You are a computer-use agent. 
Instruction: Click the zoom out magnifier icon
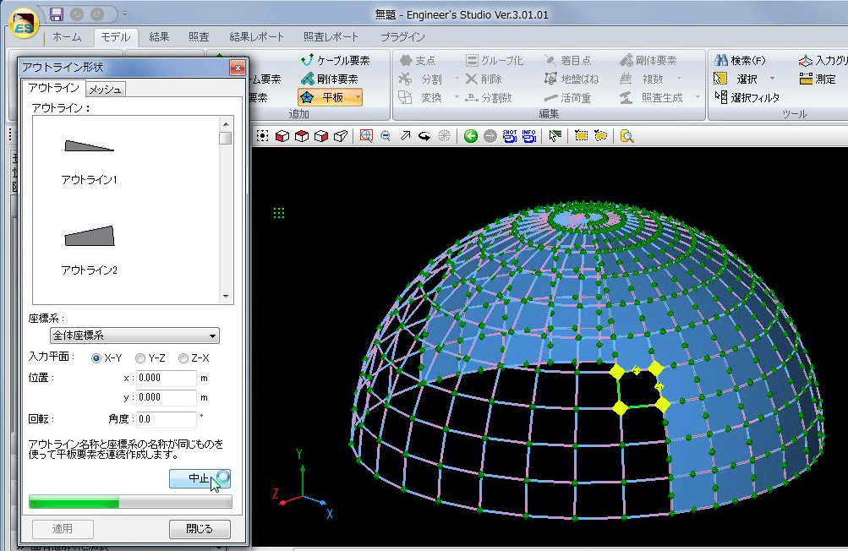[x=386, y=136]
